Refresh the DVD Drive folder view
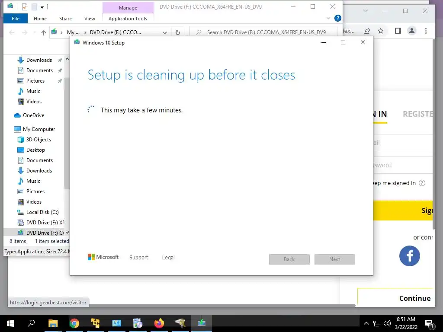Image resolution: width=443 pixels, height=332 pixels. pos(178,32)
